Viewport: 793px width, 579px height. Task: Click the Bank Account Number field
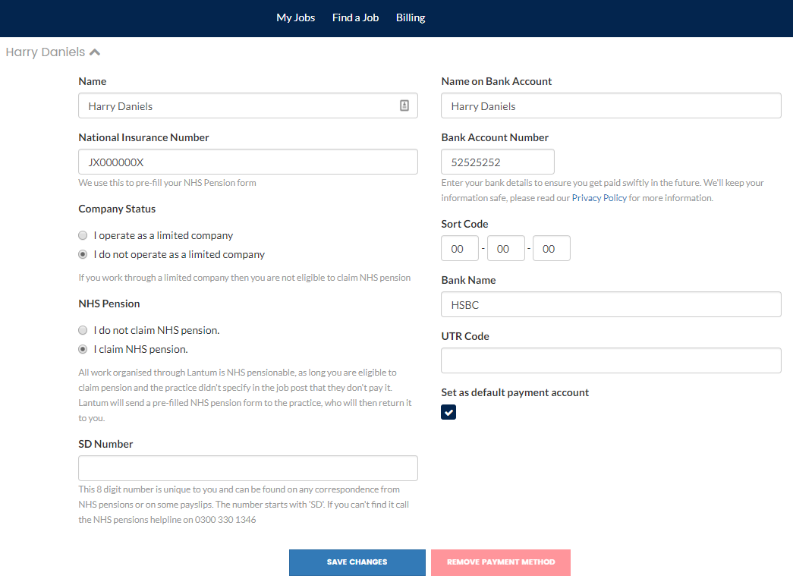click(x=498, y=162)
